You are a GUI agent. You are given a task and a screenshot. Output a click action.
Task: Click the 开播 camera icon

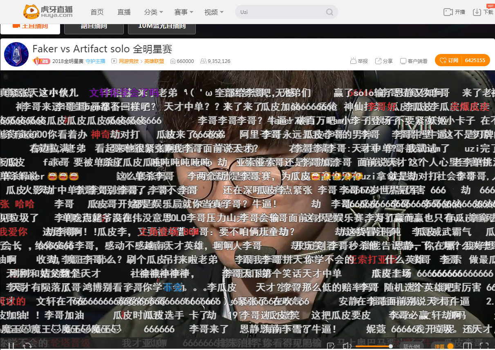coord(448,12)
